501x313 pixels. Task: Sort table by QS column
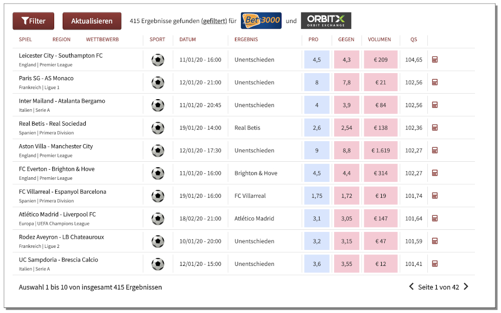pyautogui.click(x=414, y=40)
